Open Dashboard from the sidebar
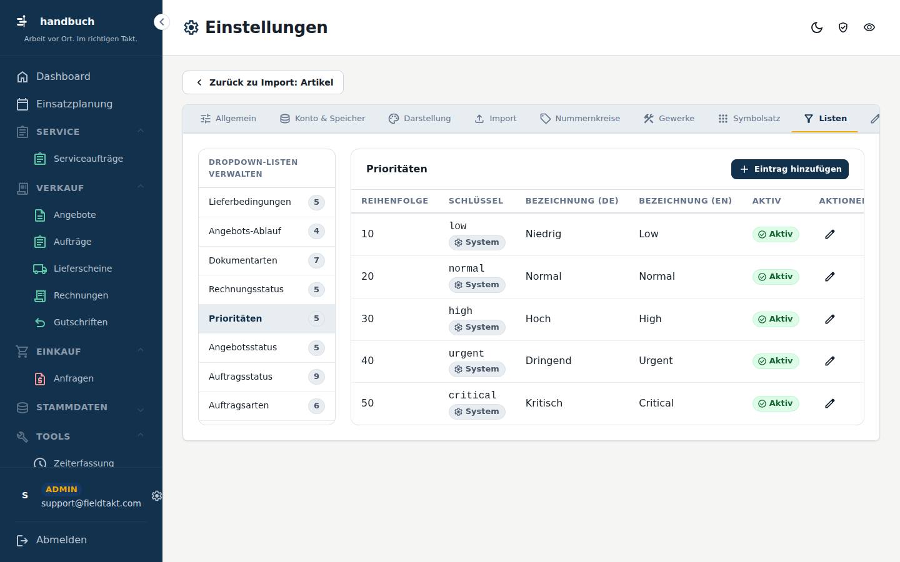 (81, 77)
